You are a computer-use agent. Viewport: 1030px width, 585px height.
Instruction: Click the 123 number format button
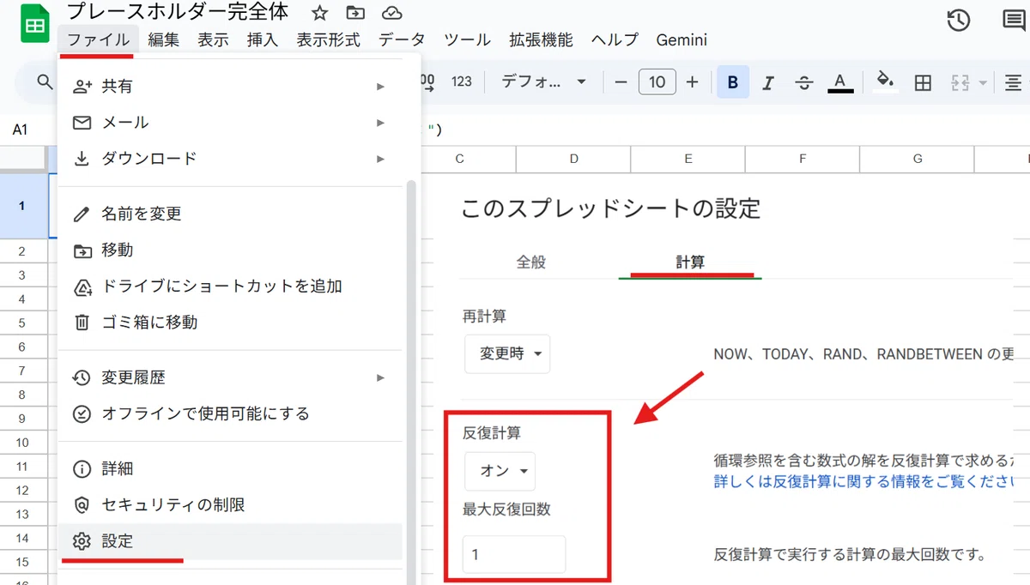(x=462, y=82)
